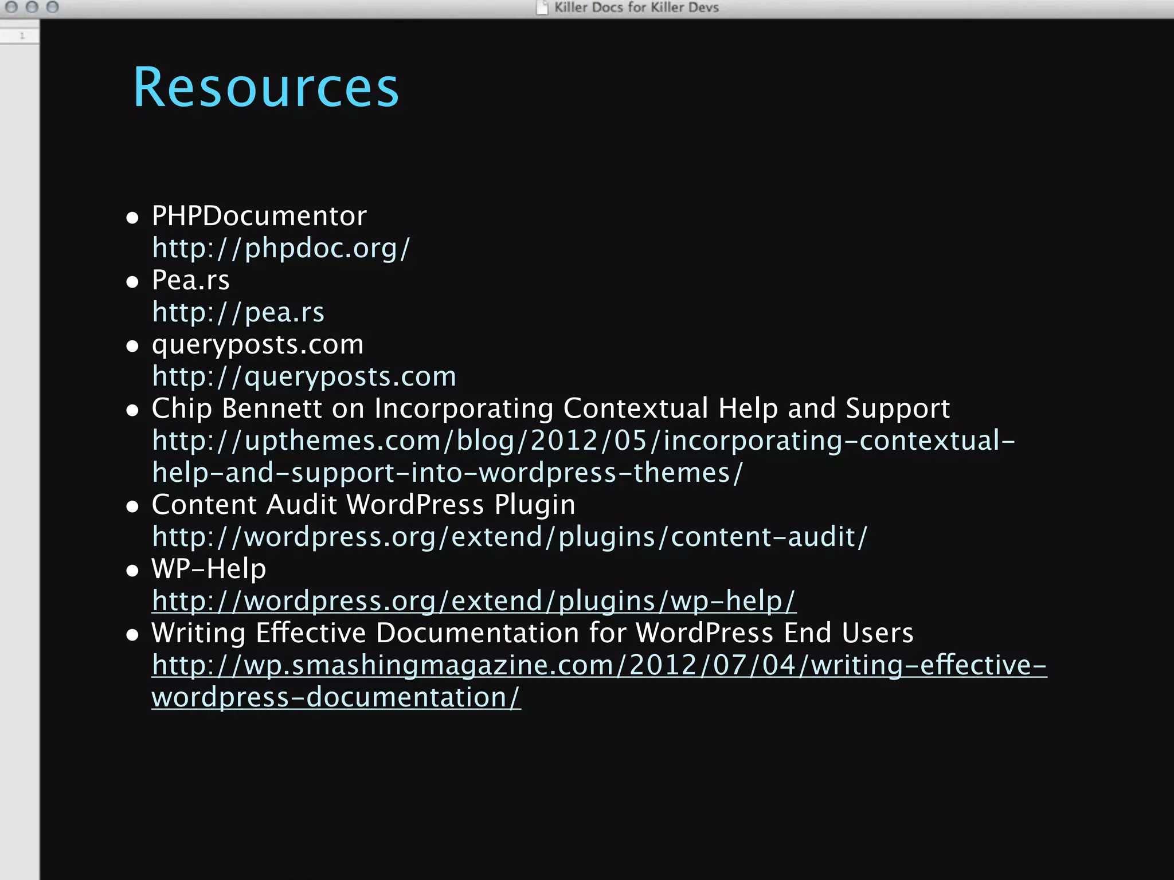Open the wp-help plugin link
Screen dimensions: 1174x880
pyautogui.click(x=473, y=601)
